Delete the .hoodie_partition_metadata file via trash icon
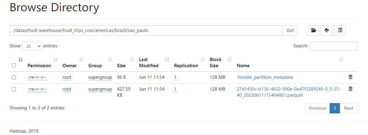This screenshot has height=135, width=368. click(350, 77)
